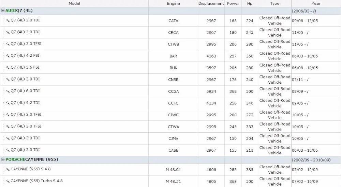Click magnifier icon beside Q7 6.0 TDI
This screenshot has width=341, height=187.
pyautogui.click(x=8, y=91)
